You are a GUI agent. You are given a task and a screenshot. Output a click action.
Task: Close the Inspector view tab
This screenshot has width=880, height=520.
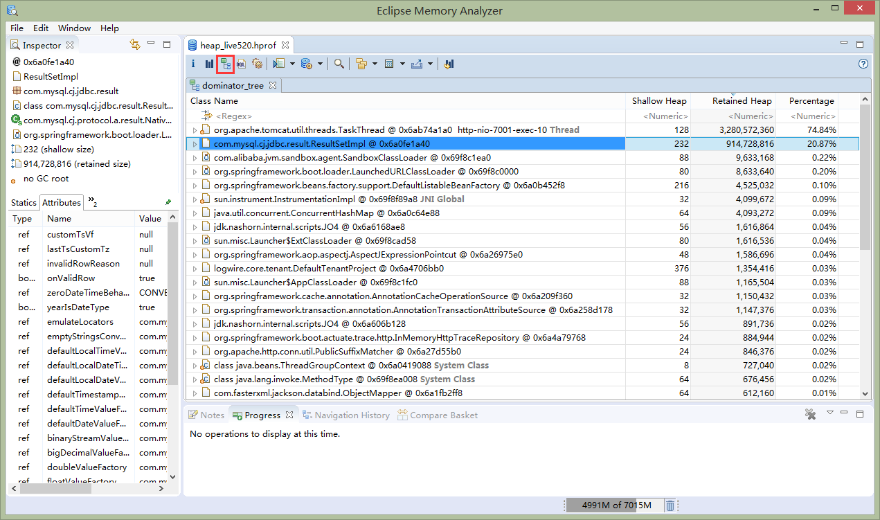click(x=70, y=45)
